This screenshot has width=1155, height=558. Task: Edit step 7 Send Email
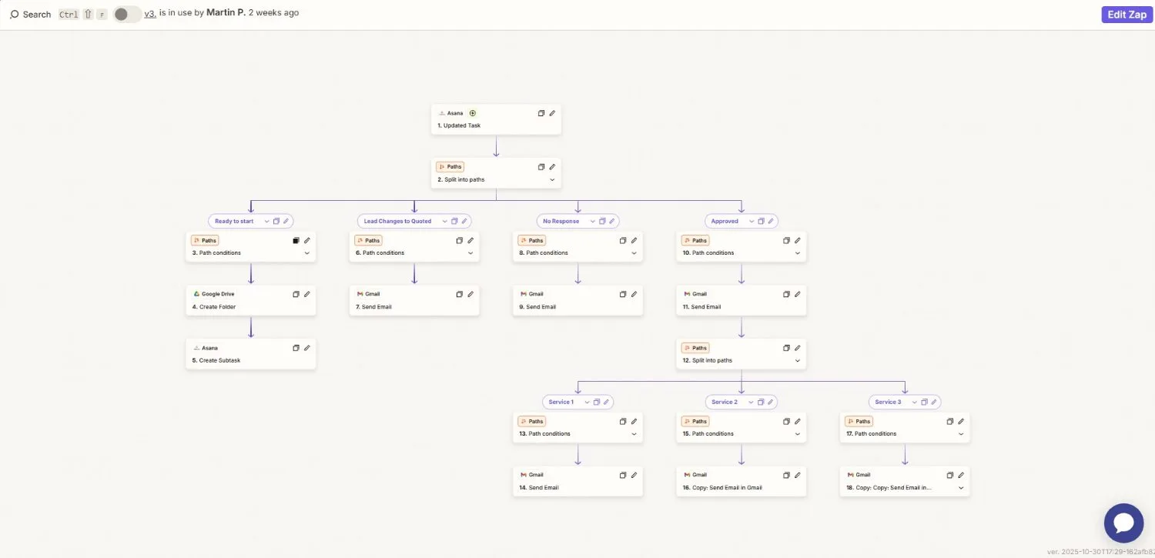pos(470,294)
